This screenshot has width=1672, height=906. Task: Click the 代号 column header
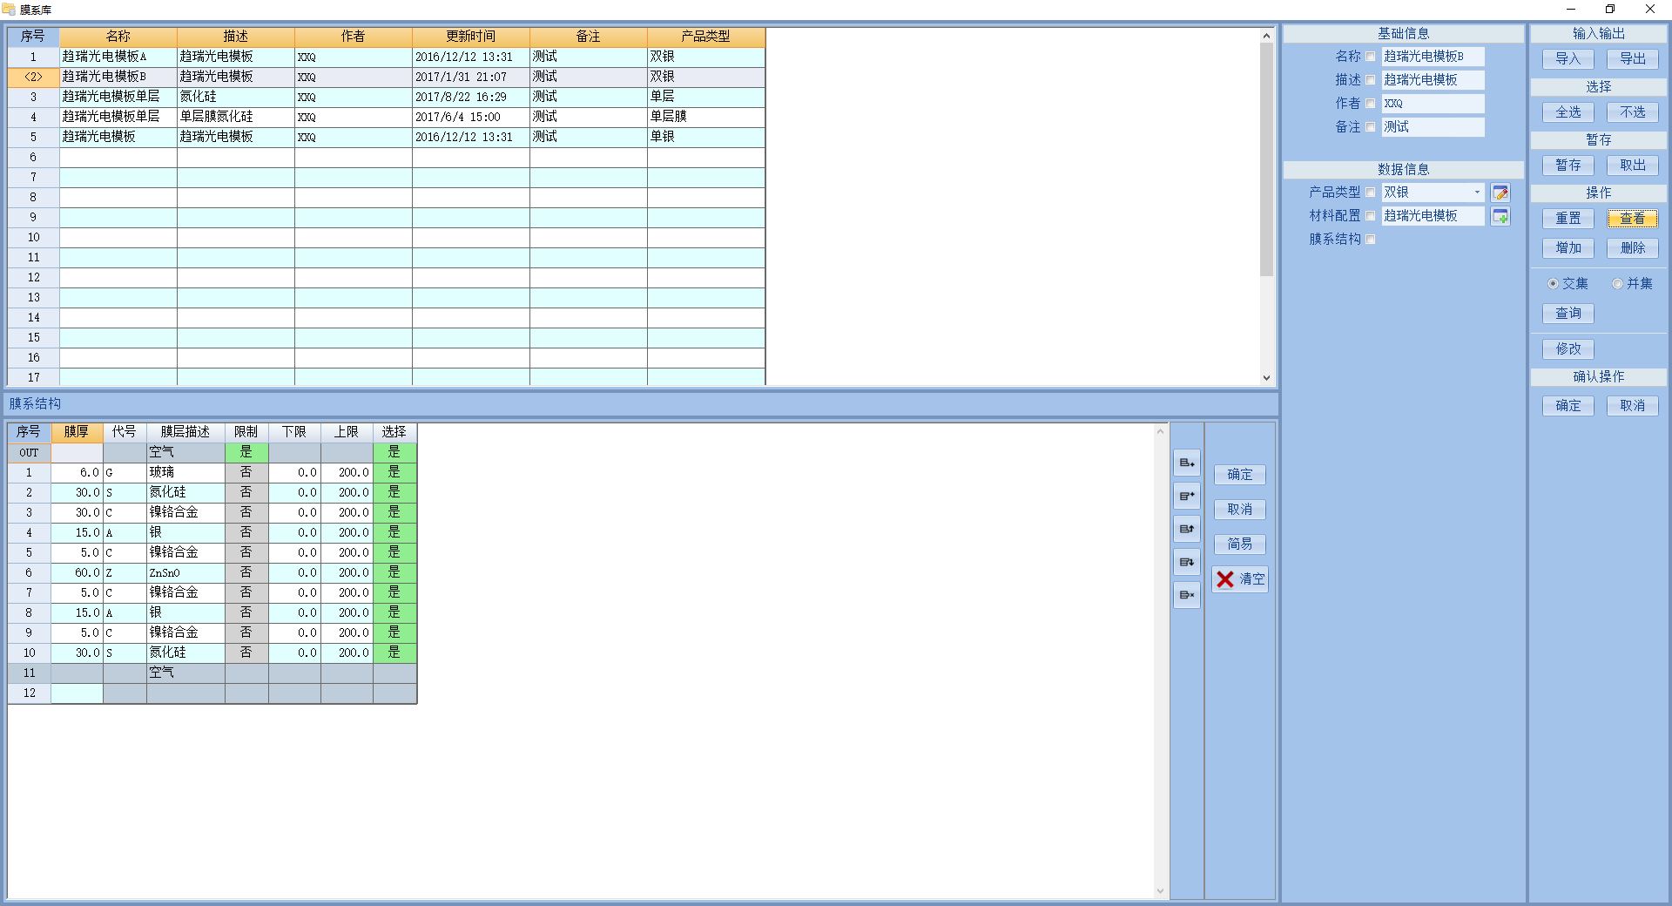point(125,432)
